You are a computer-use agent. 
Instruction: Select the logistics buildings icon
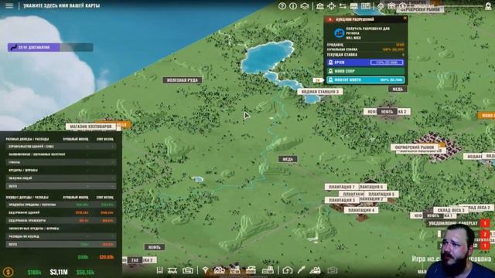pyautogui.click(x=268, y=270)
